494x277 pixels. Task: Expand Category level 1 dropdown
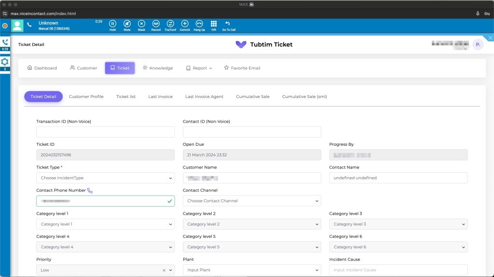click(105, 224)
